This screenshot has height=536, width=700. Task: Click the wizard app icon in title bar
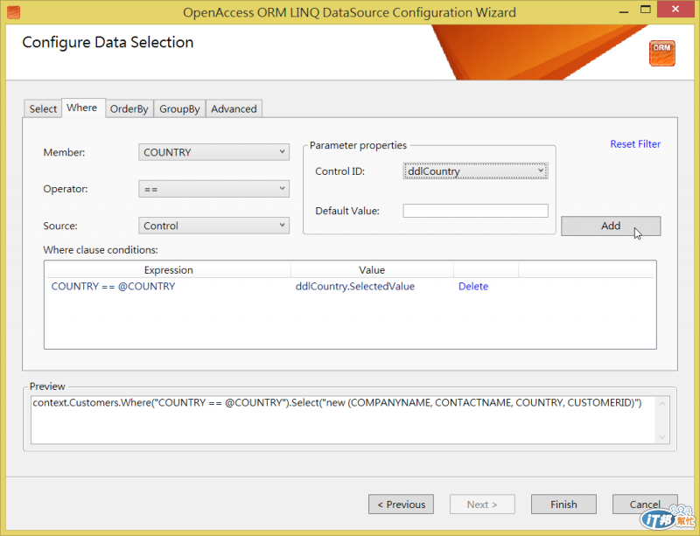click(x=13, y=12)
